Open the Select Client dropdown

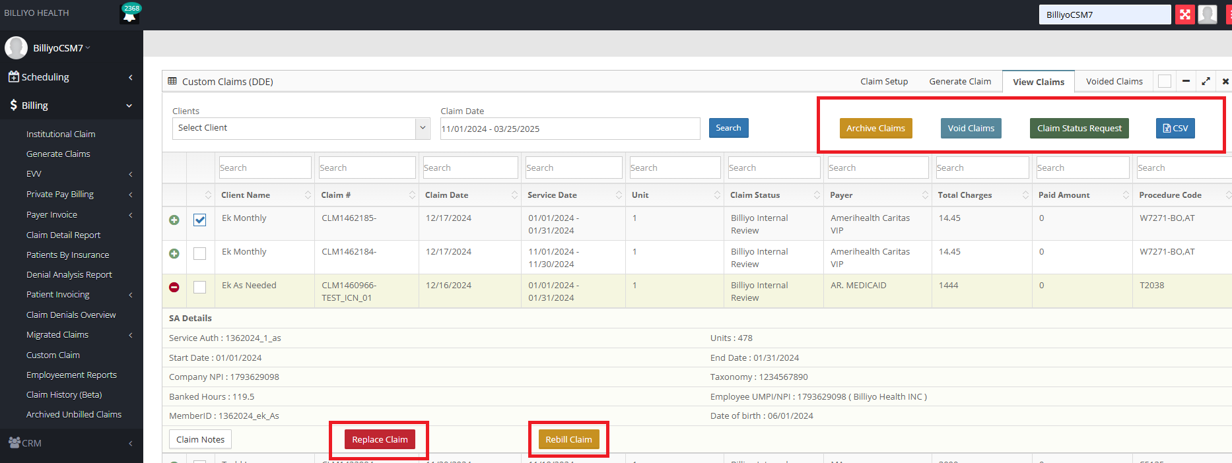point(301,128)
